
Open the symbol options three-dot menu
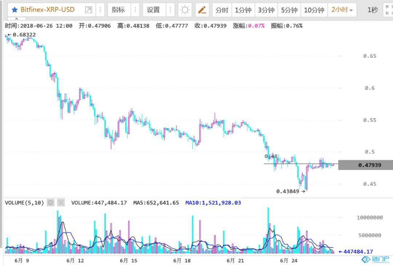click(x=100, y=10)
